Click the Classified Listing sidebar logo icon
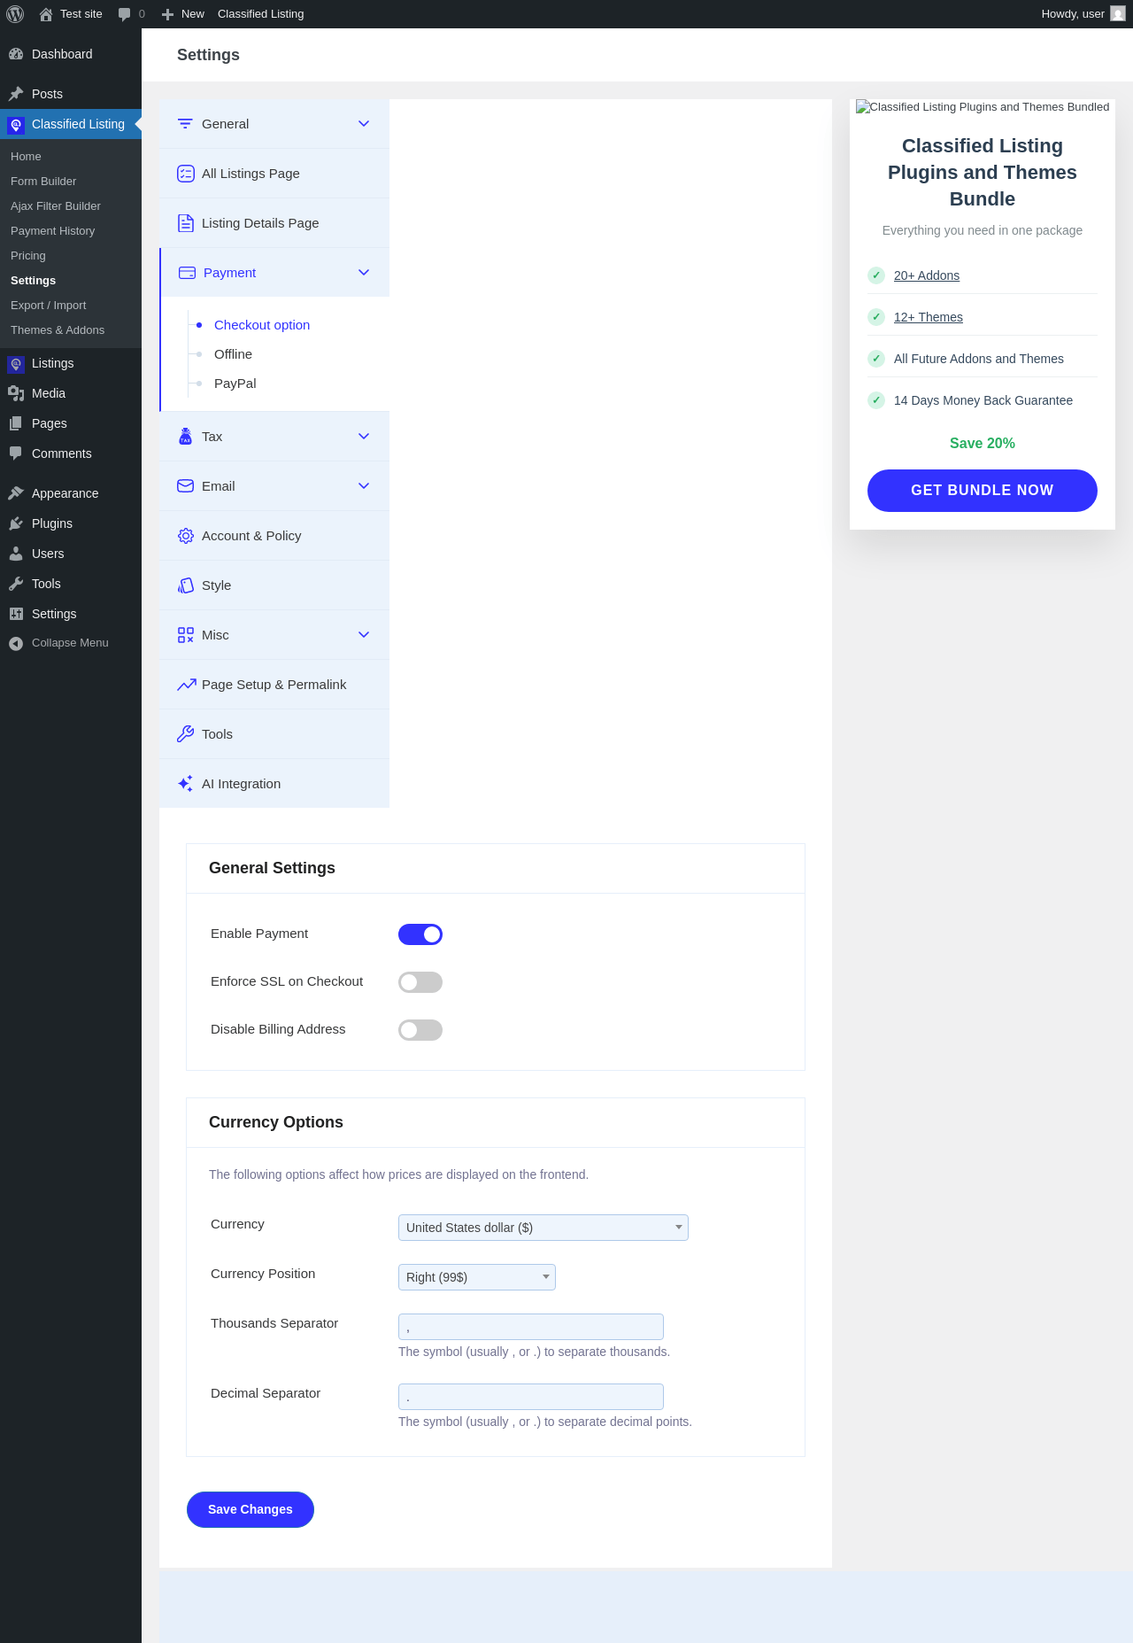Viewport: 1133px width, 1643px height. (16, 124)
